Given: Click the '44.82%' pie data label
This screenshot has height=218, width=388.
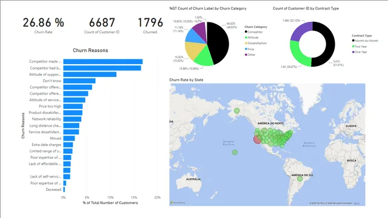Looking at the screenshot, I should tap(232, 25).
